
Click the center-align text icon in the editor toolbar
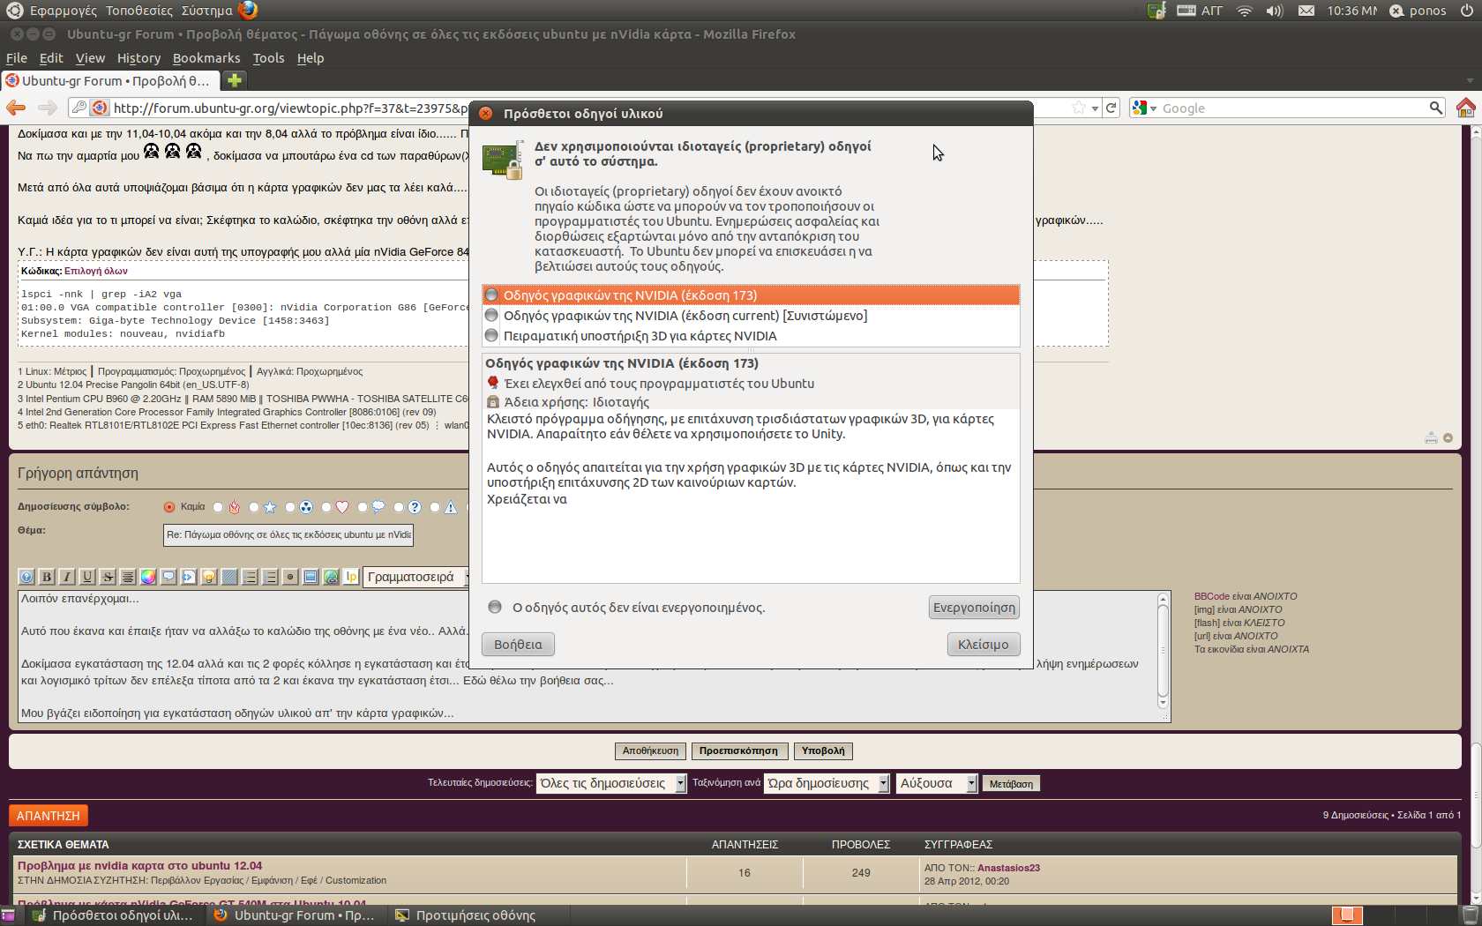coord(128,577)
